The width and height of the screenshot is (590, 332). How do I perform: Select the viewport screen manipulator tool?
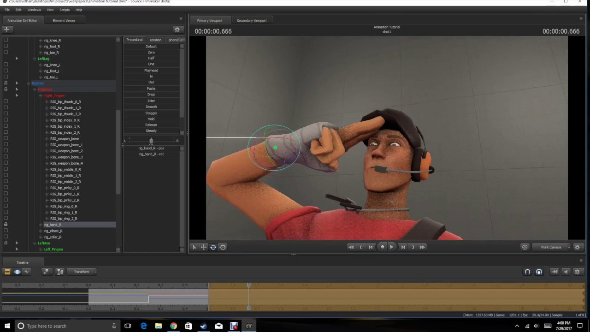click(x=223, y=247)
